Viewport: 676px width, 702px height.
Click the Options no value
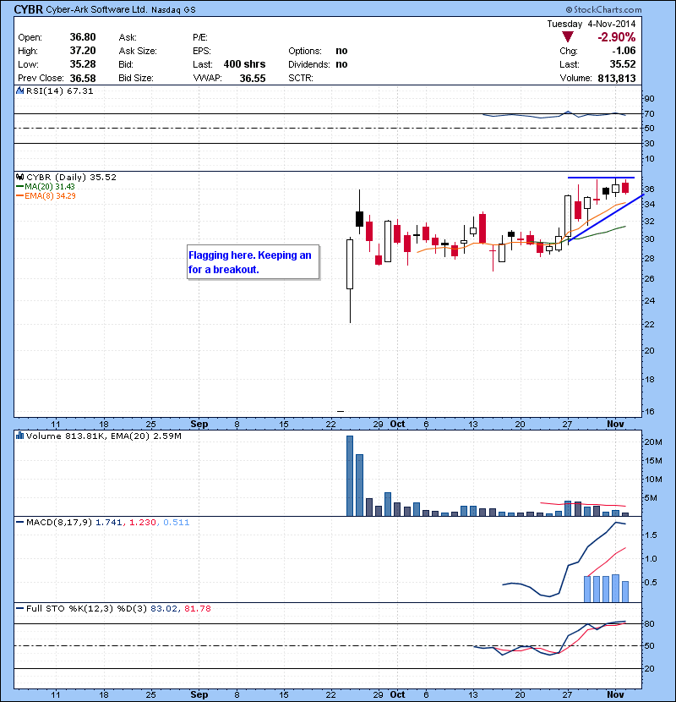341,51
